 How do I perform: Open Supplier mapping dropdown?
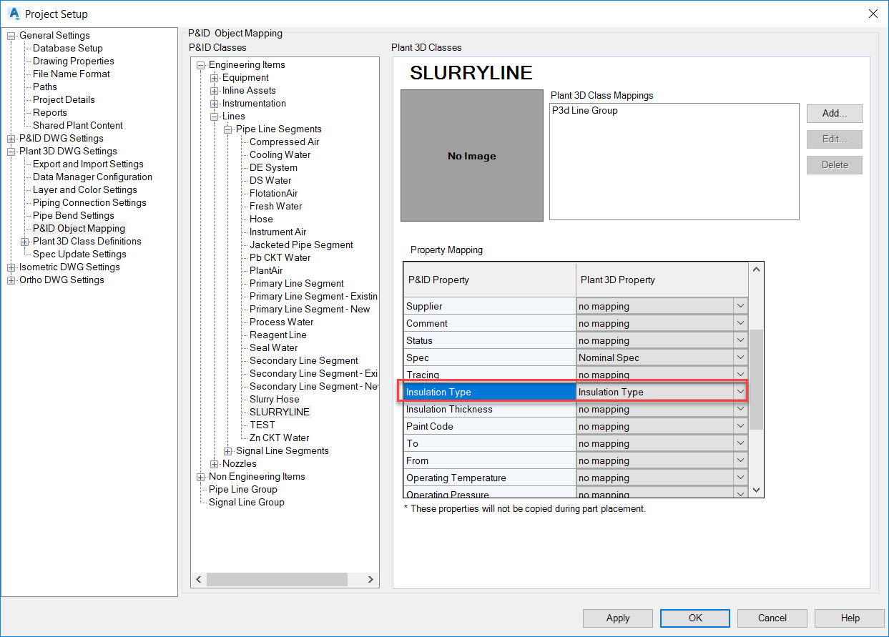[740, 306]
